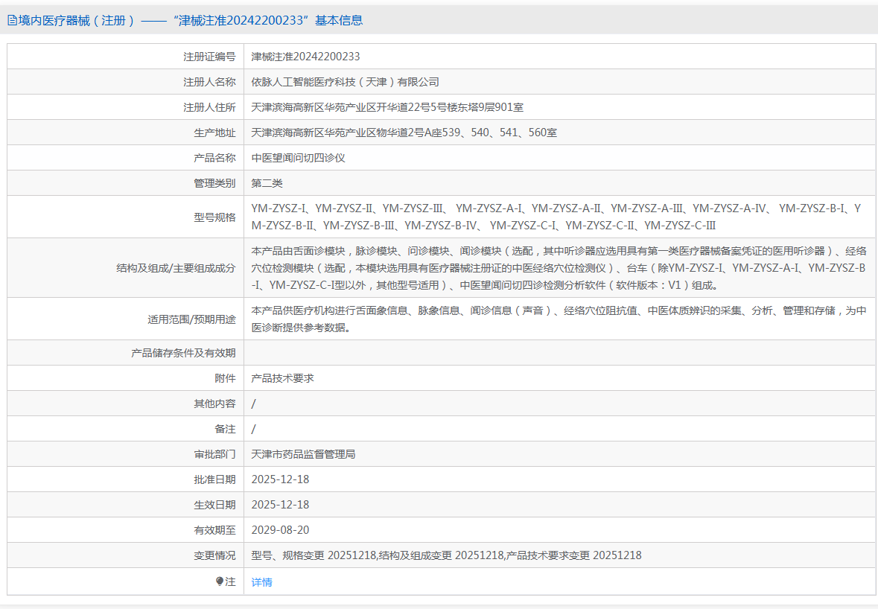Select registration number value 津械注准20242200233
Image resolution: width=878 pixels, height=609 pixels.
coord(305,57)
